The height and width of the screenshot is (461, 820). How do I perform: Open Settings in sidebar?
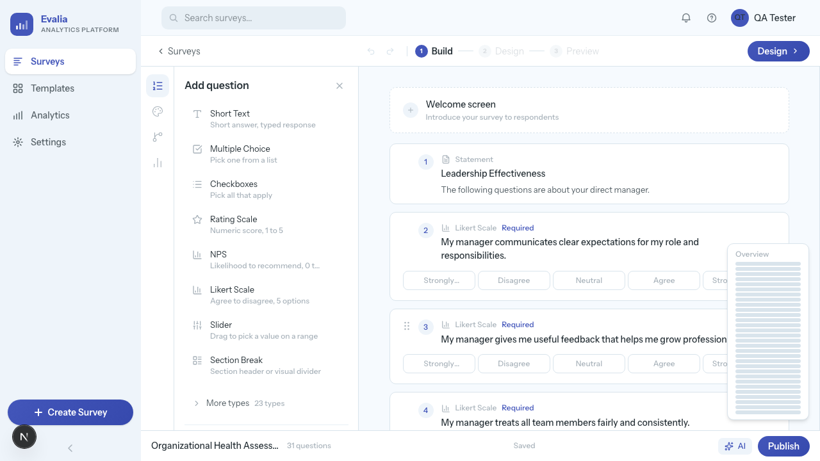pos(70,142)
